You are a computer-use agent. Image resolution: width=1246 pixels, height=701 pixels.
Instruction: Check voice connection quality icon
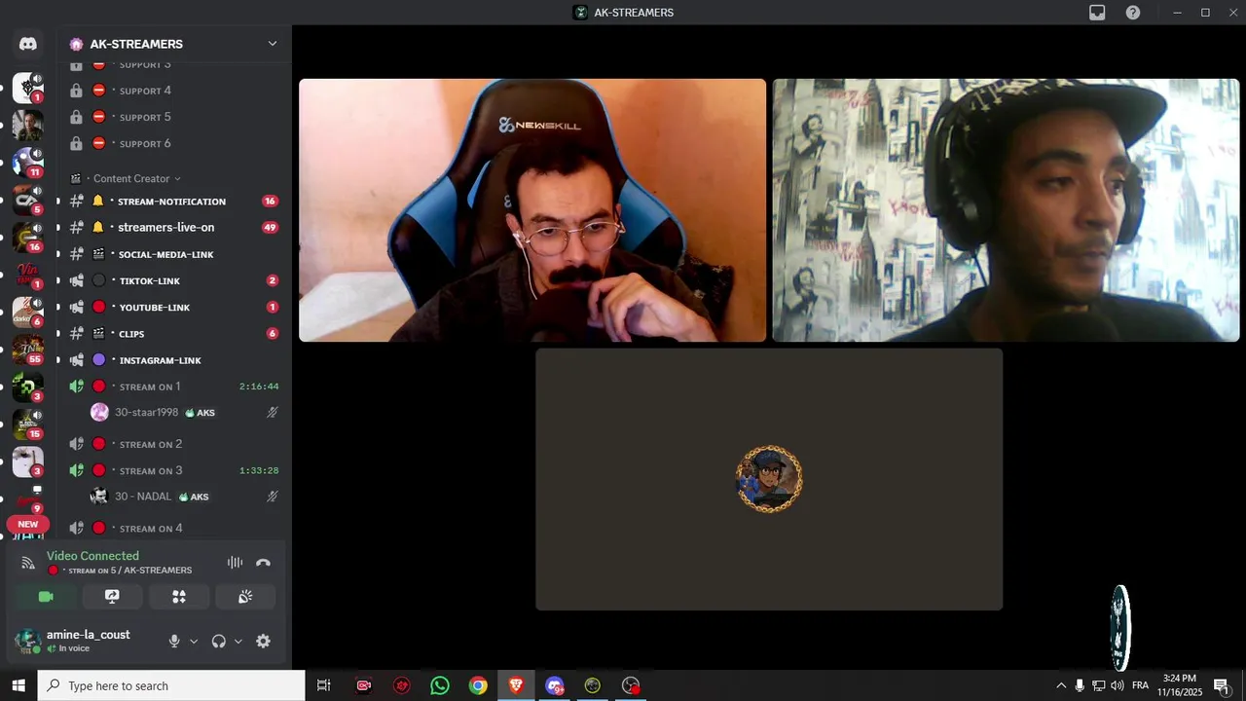click(x=28, y=563)
